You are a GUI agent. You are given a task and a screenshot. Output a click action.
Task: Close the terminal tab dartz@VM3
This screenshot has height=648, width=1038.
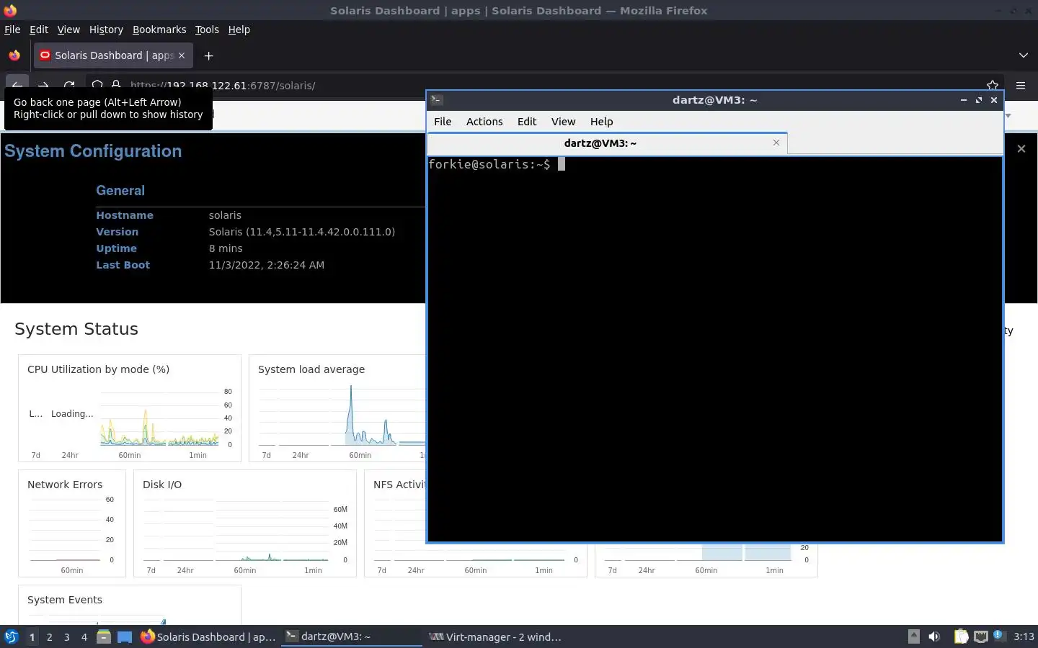pyautogui.click(x=776, y=143)
